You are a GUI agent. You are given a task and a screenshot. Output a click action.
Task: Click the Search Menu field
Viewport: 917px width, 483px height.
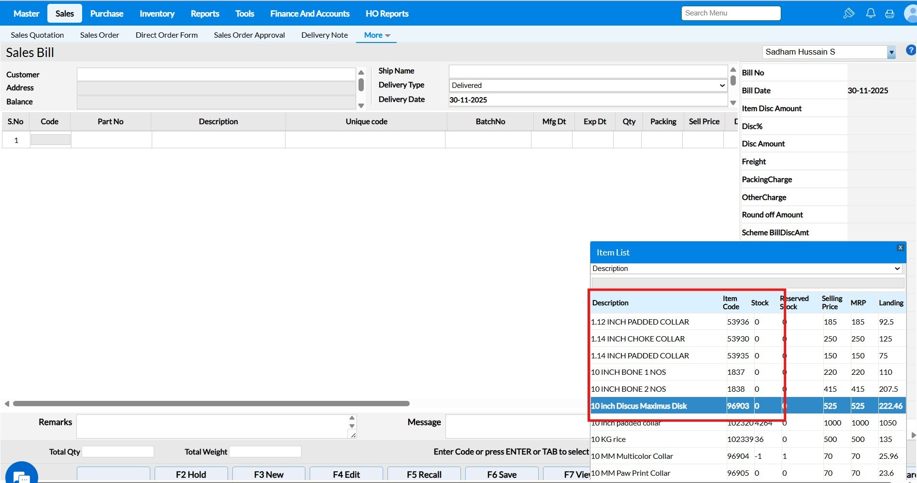pos(731,13)
